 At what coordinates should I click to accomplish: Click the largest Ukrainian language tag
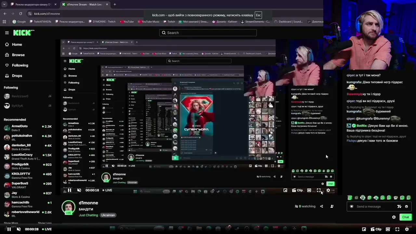[x=108, y=215]
